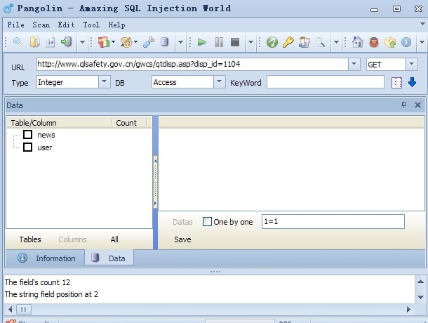Image resolution: width=428 pixels, height=323 pixels.
Task: Start scan with green play button
Action: pyautogui.click(x=202, y=42)
